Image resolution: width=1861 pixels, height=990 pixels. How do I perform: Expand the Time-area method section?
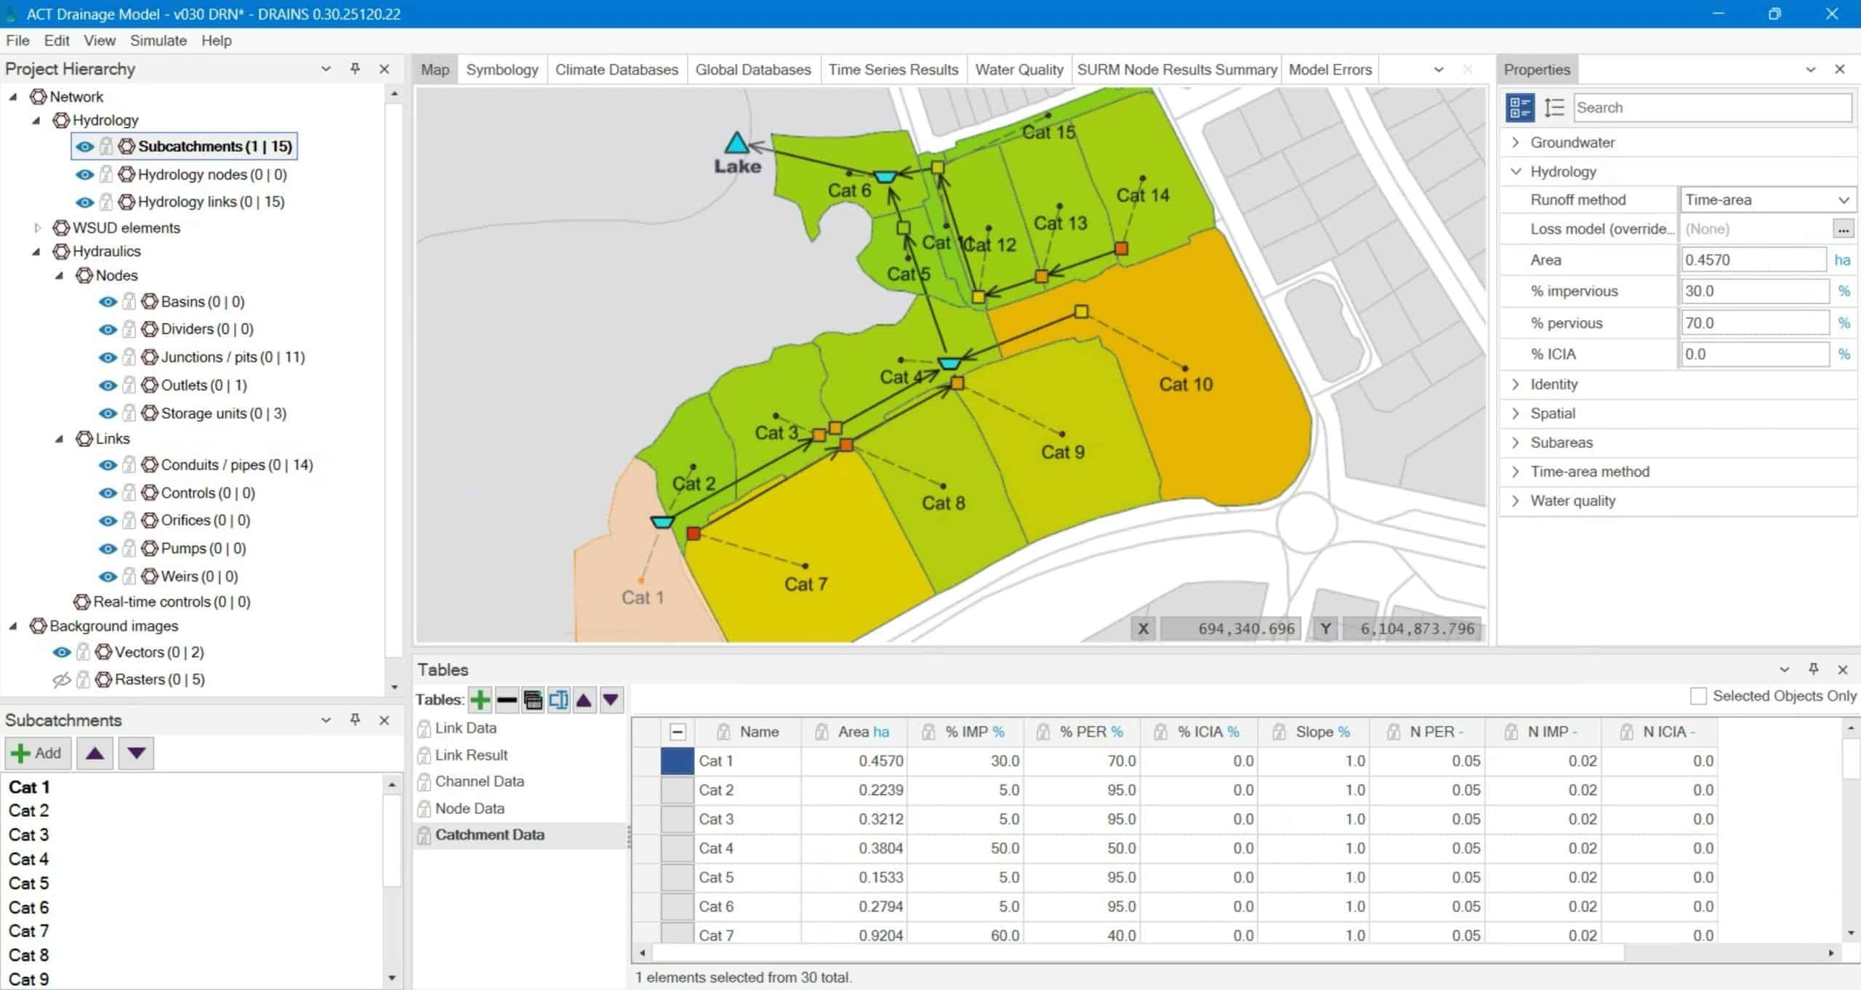[x=1516, y=472]
